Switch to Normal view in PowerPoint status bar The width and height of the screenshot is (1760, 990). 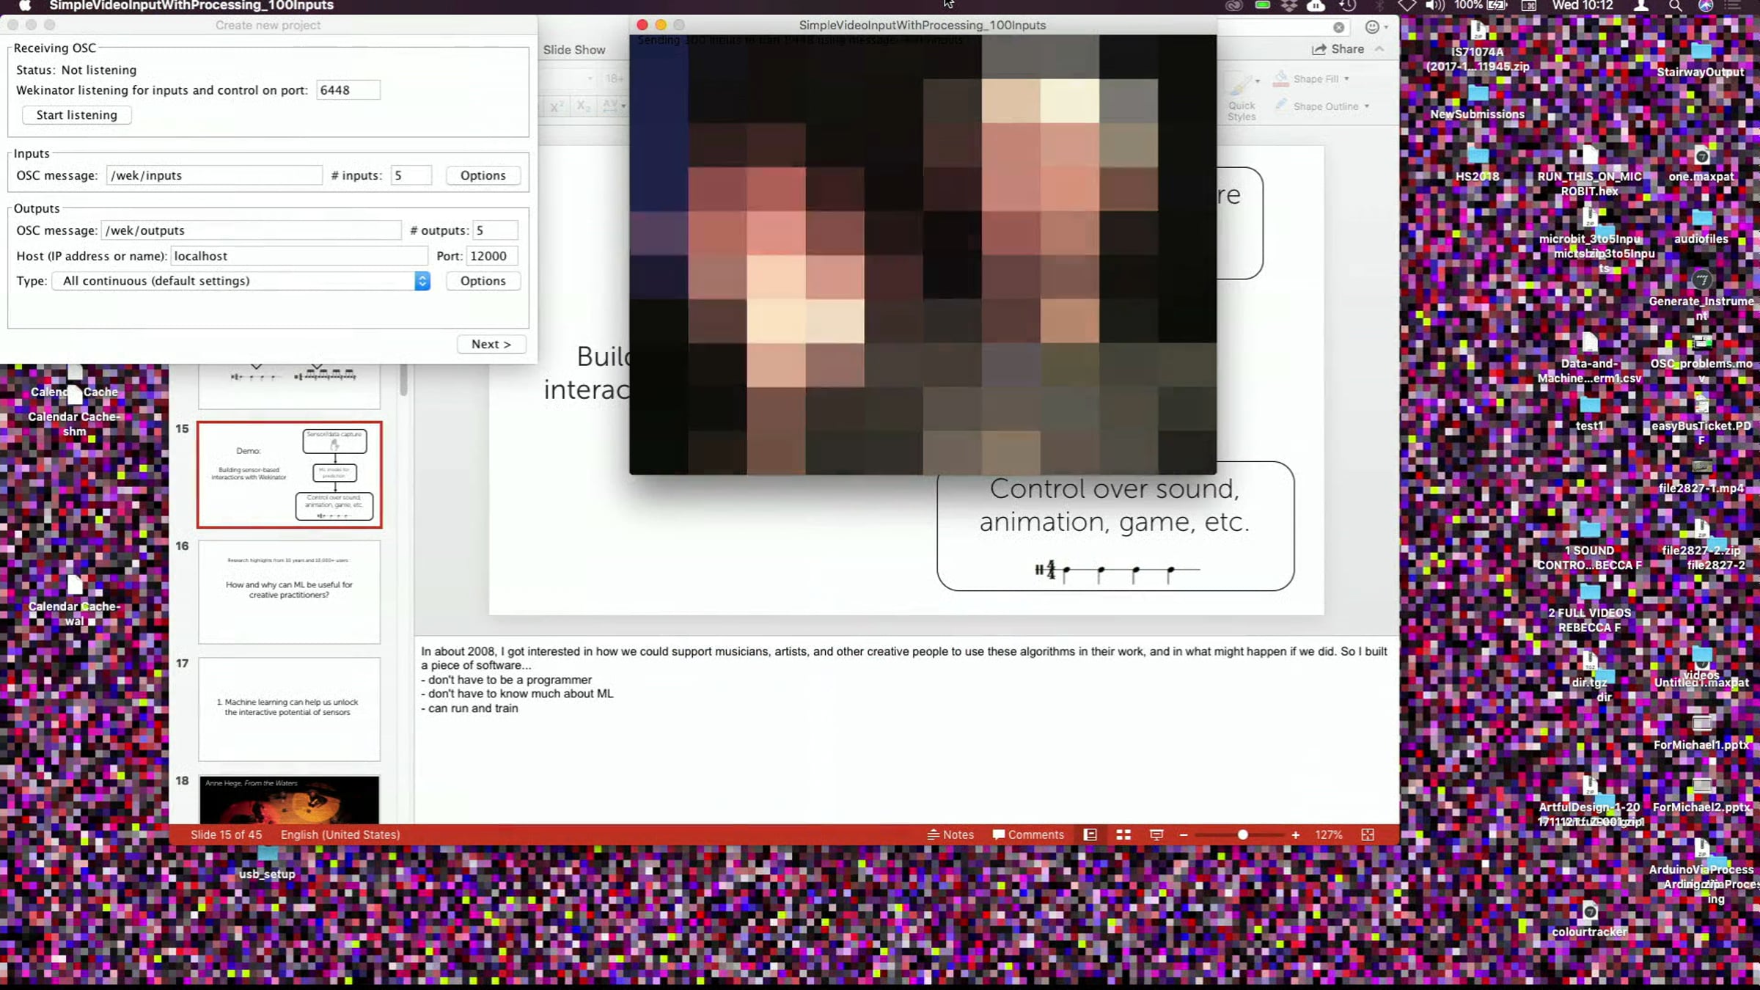click(x=1090, y=835)
